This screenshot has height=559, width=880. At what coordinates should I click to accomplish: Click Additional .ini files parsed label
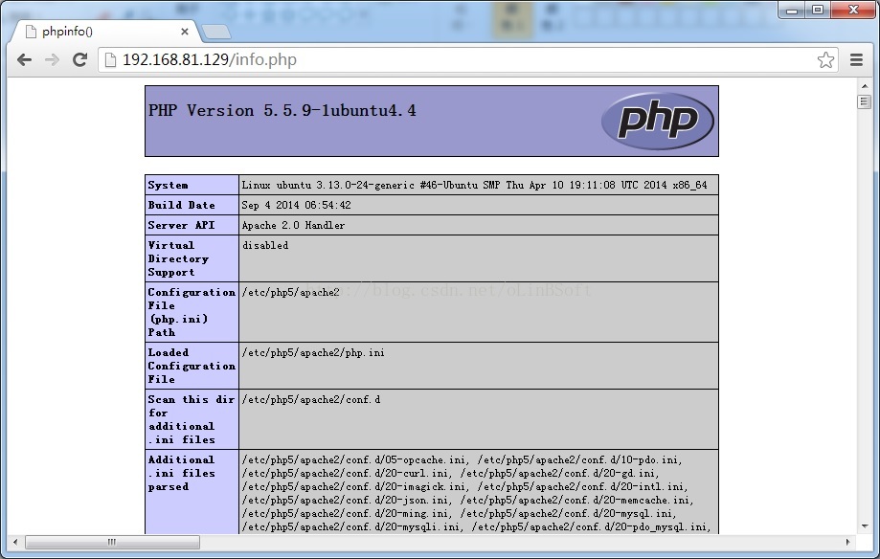[181, 473]
